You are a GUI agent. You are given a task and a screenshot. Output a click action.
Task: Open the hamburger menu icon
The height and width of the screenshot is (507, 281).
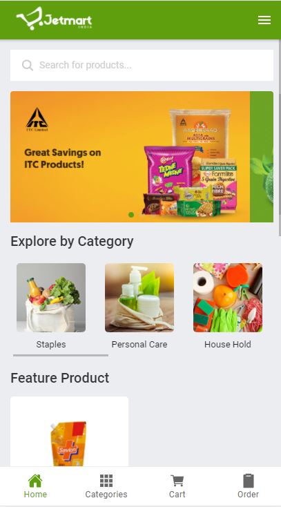[264, 20]
